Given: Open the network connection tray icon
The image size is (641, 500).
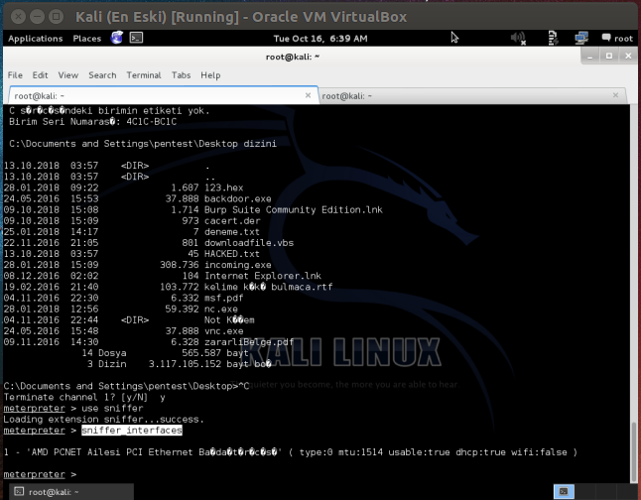Looking at the screenshot, I should (x=581, y=39).
